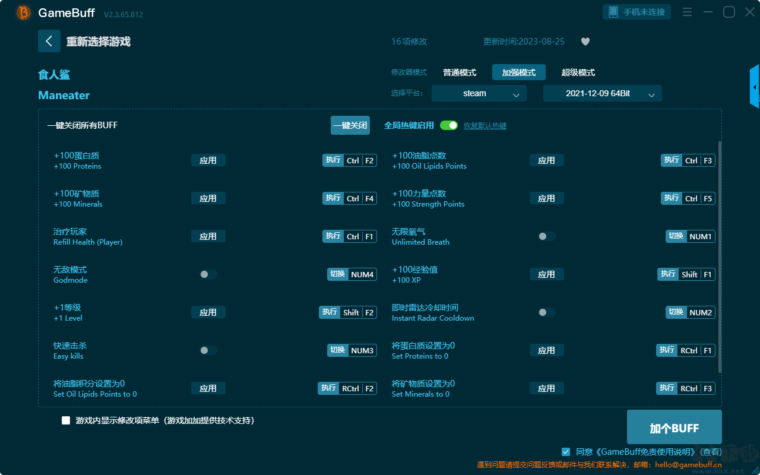Click 恢复默认热键 link
760x475 pixels.
click(x=485, y=126)
